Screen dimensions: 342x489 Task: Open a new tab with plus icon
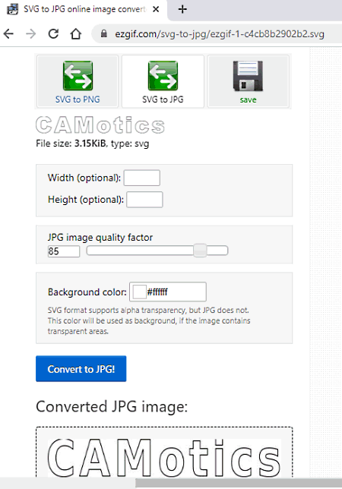pos(182,9)
